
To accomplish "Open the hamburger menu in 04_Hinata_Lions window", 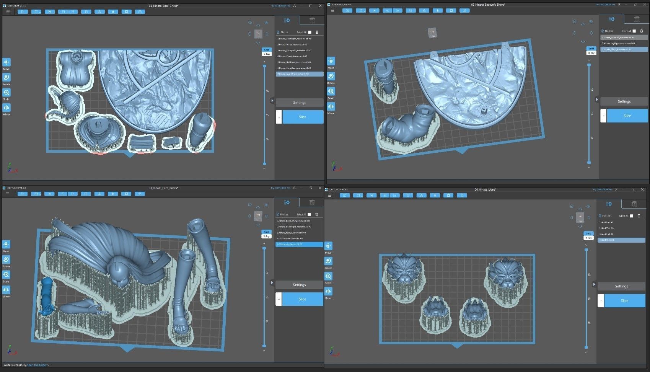I will 330,195.
